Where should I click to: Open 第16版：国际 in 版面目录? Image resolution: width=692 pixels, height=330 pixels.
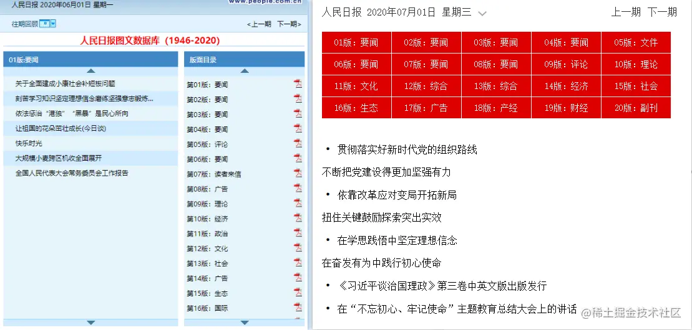(x=207, y=308)
